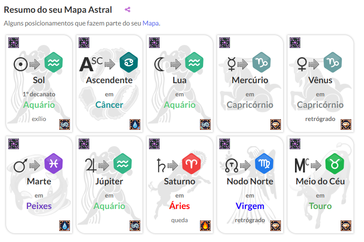
Task: Click the purple badge atop Nodo Norte card
Action: (x=225, y=144)
